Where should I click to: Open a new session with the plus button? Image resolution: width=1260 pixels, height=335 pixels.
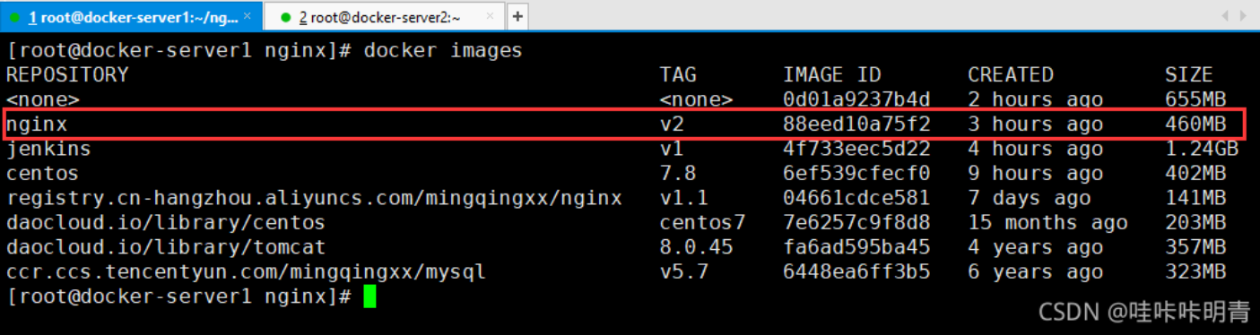(517, 17)
